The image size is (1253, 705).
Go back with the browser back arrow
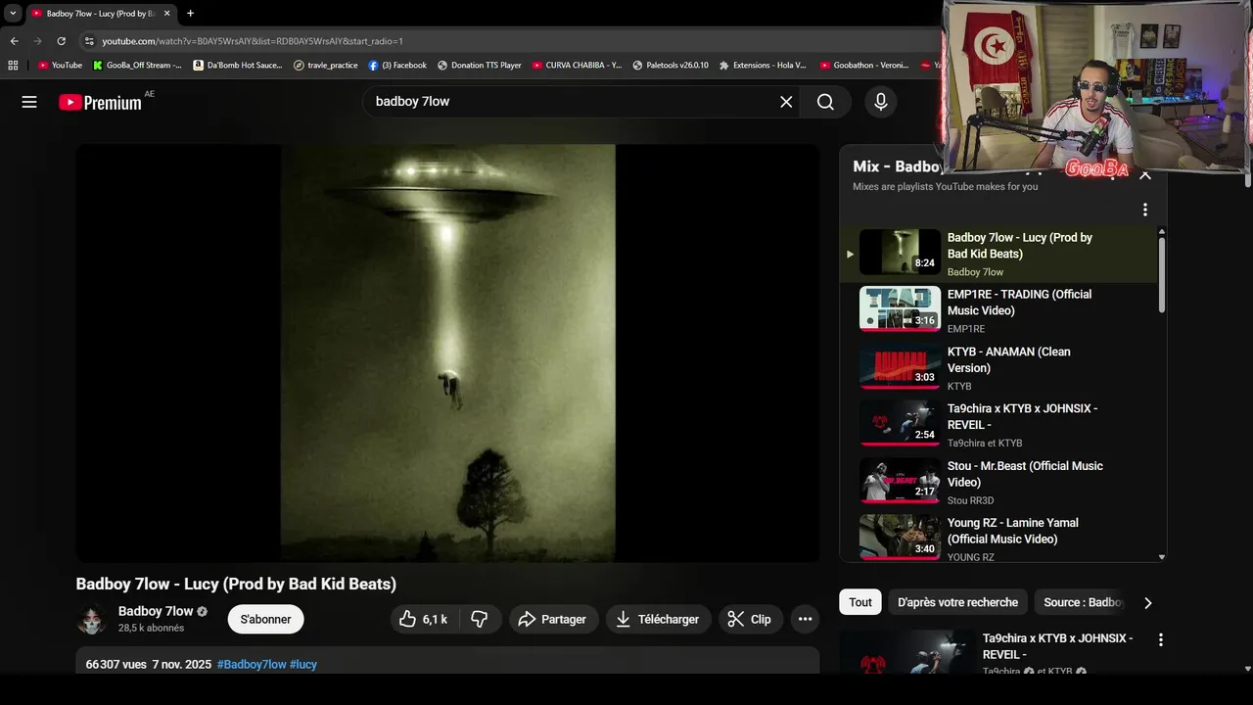[14, 41]
